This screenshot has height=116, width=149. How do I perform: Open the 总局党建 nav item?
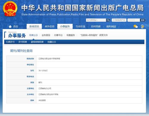point(96,26)
